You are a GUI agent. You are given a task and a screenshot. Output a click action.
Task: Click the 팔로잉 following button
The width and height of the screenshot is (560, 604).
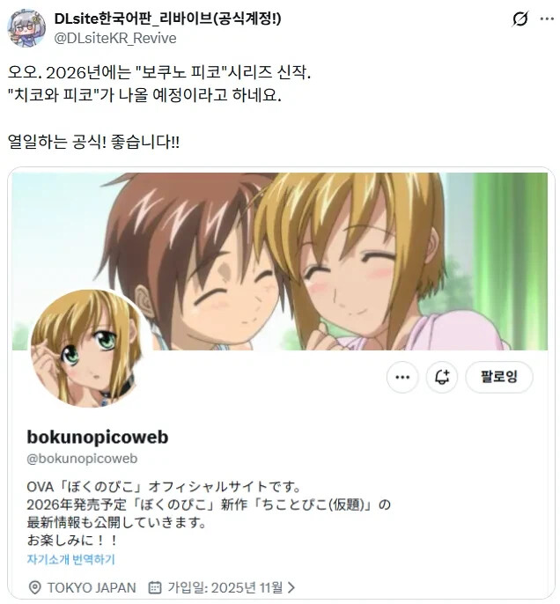pyautogui.click(x=499, y=377)
